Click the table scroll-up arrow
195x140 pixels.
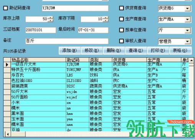[x=192, y=60]
